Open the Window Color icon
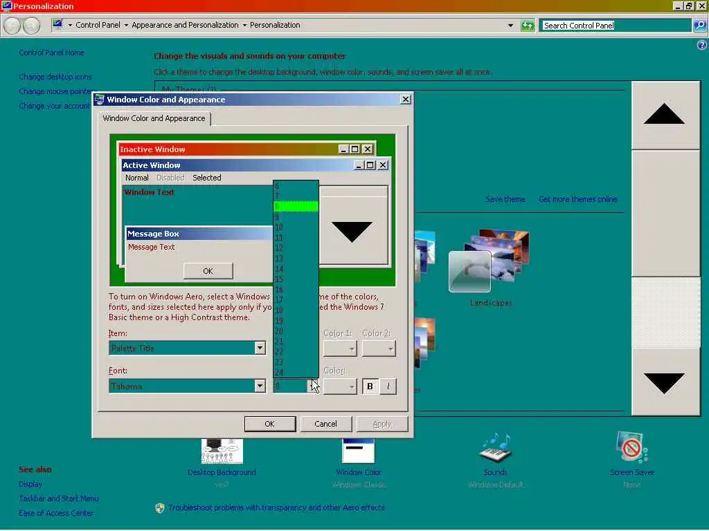 click(x=358, y=451)
